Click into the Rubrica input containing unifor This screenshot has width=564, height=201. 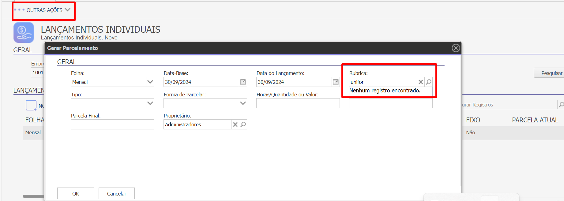click(x=383, y=82)
